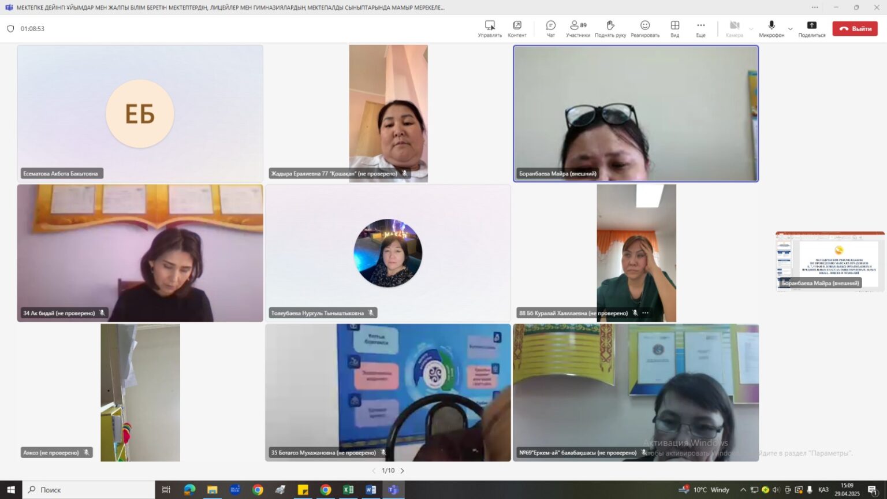Open the Share screen option
Viewport: 887px width, 499px height.
pyautogui.click(x=811, y=28)
